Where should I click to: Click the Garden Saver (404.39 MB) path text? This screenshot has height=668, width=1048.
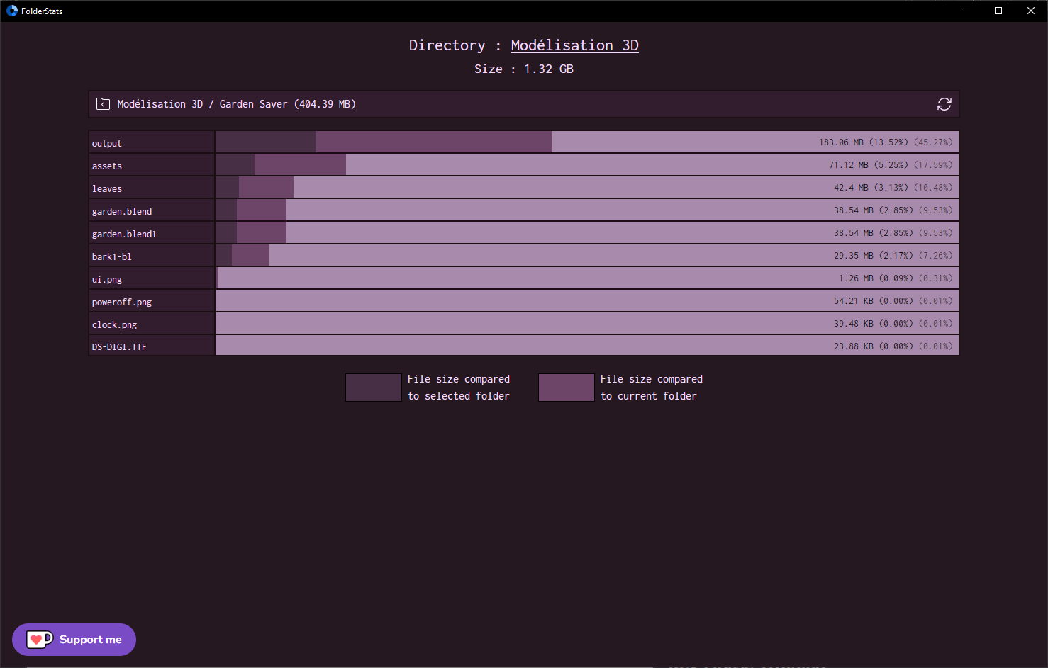288,104
